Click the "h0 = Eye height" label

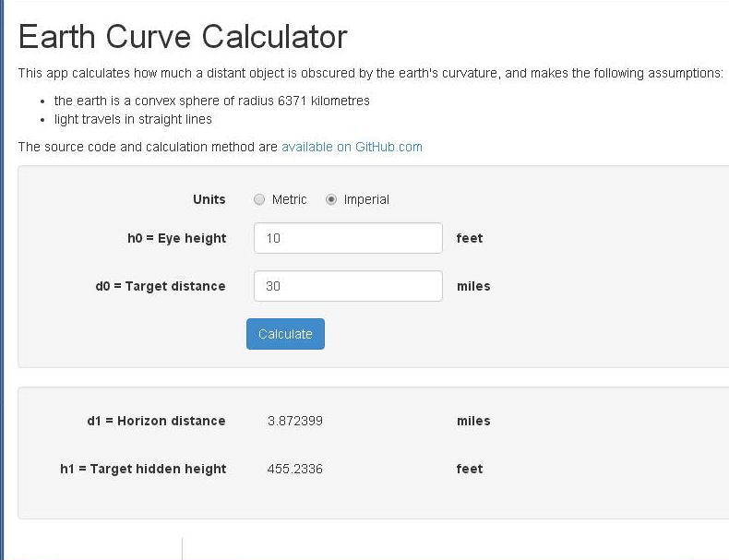click(x=176, y=238)
